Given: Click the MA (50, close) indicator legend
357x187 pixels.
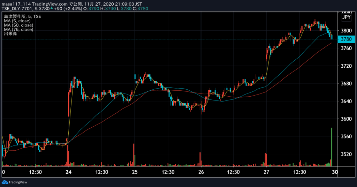Looking at the screenshot, I should (18, 25).
